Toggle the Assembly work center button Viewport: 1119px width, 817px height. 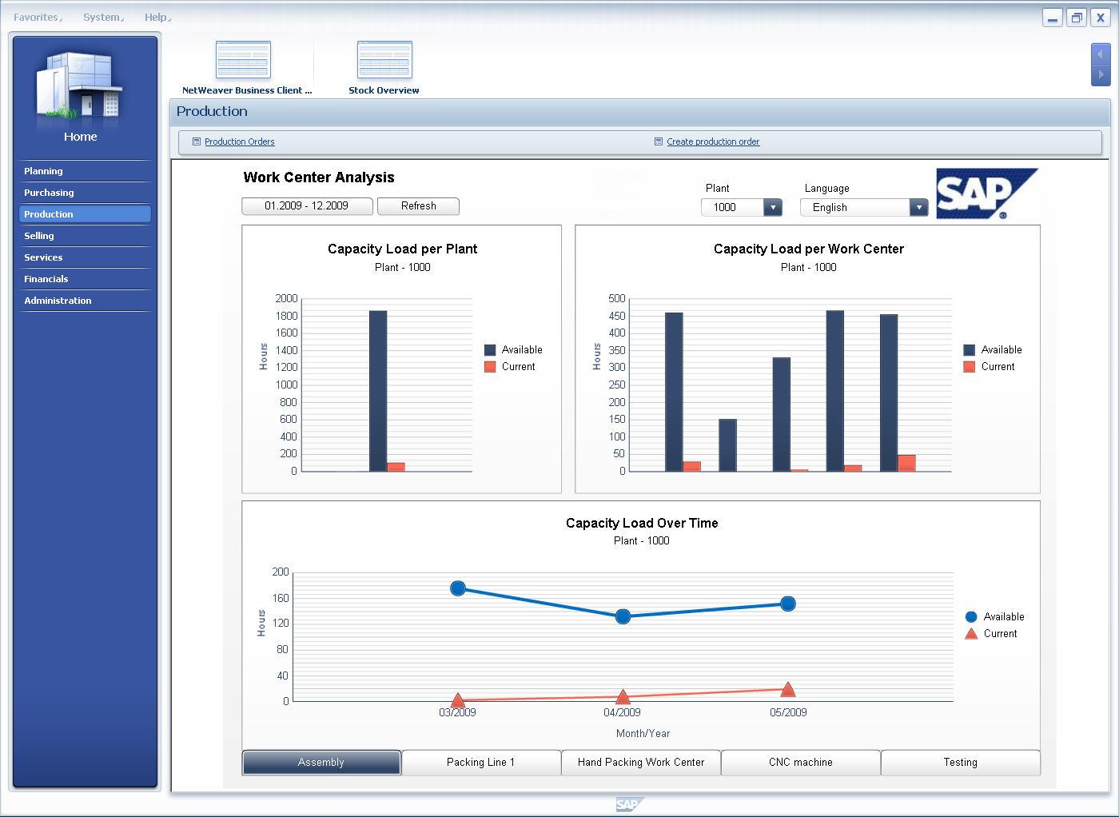tap(321, 763)
